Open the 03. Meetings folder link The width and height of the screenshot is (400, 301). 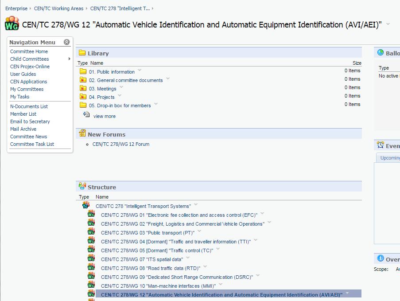click(x=103, y=89)
